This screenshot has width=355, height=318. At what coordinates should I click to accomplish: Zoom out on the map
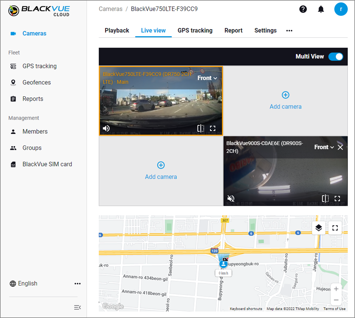(336, 300)
